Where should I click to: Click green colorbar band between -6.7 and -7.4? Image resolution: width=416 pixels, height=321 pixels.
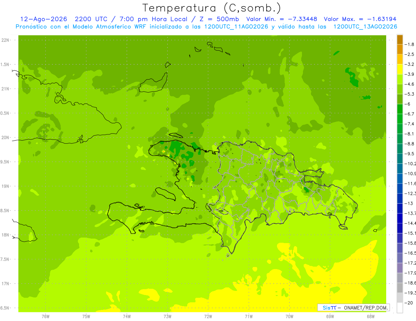pyautogui.click(x=400, y=119)
